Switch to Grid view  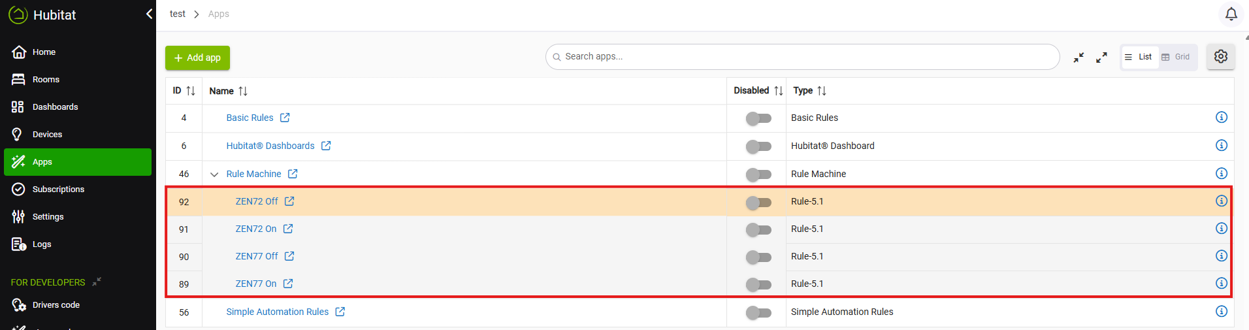click(1176, 57)
